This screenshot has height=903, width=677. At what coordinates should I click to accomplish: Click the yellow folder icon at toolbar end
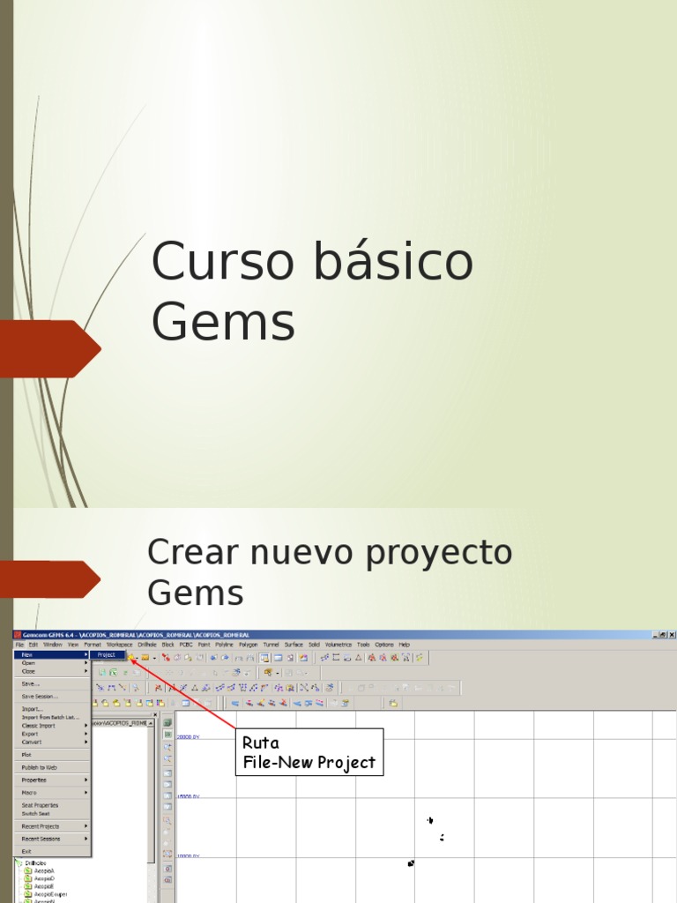pos(392,703)
